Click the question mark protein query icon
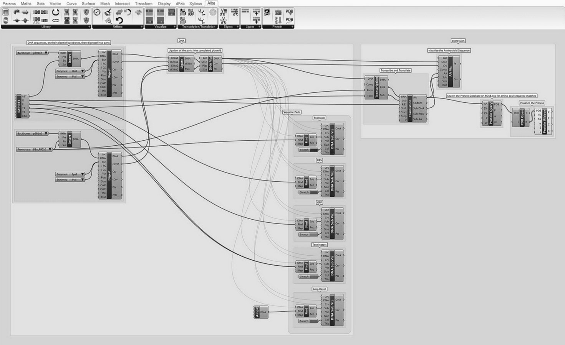This screenshot has height=345, width=565. tap(267, 12)
